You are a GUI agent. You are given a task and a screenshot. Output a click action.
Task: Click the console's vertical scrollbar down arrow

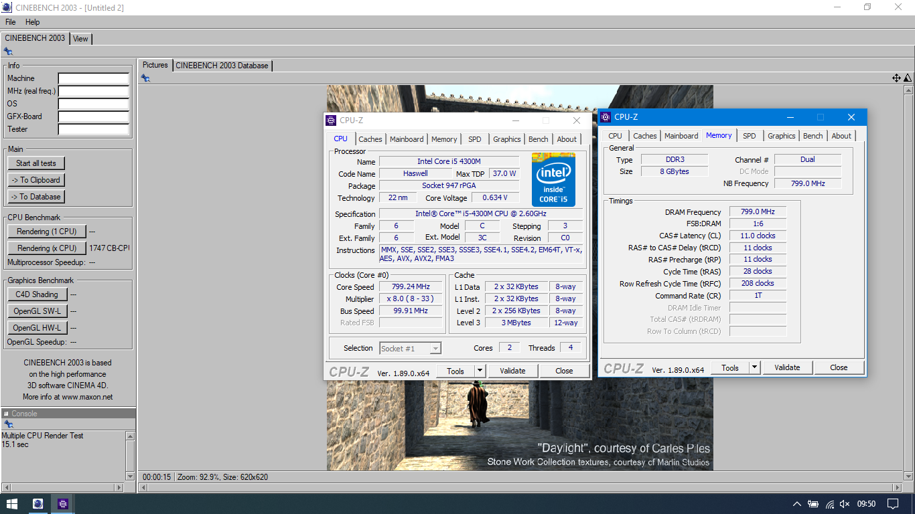130,476
